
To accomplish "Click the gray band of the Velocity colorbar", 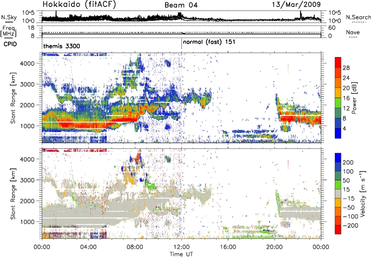I will (338, 193).
